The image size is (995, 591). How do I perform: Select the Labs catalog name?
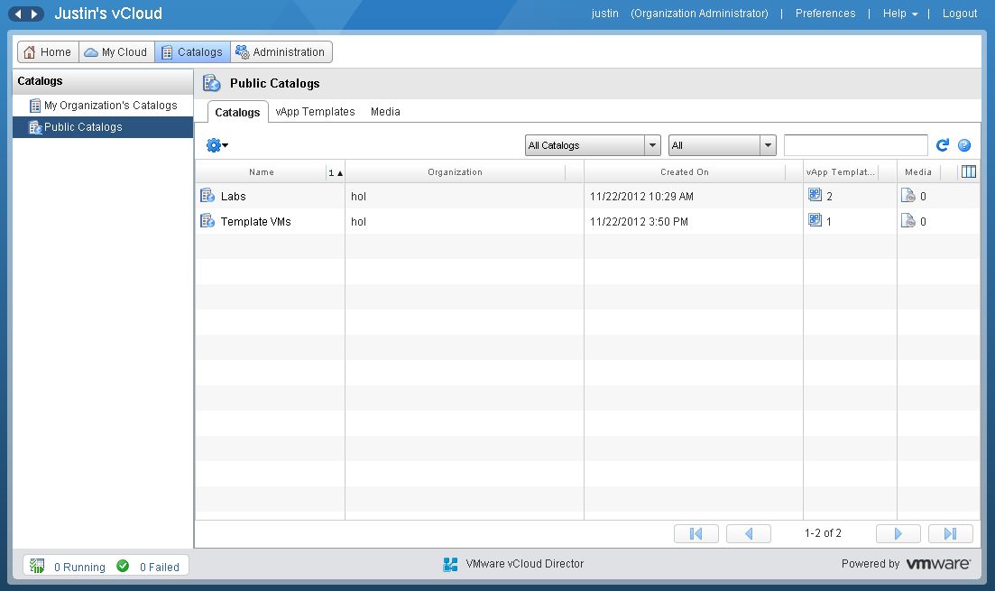(233, 196)
